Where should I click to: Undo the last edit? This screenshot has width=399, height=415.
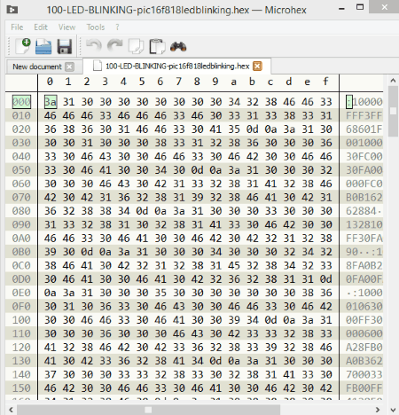click(94, 46)
